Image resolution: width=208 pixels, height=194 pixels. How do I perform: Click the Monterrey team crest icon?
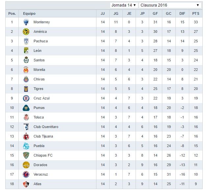[x=26, y=22]
